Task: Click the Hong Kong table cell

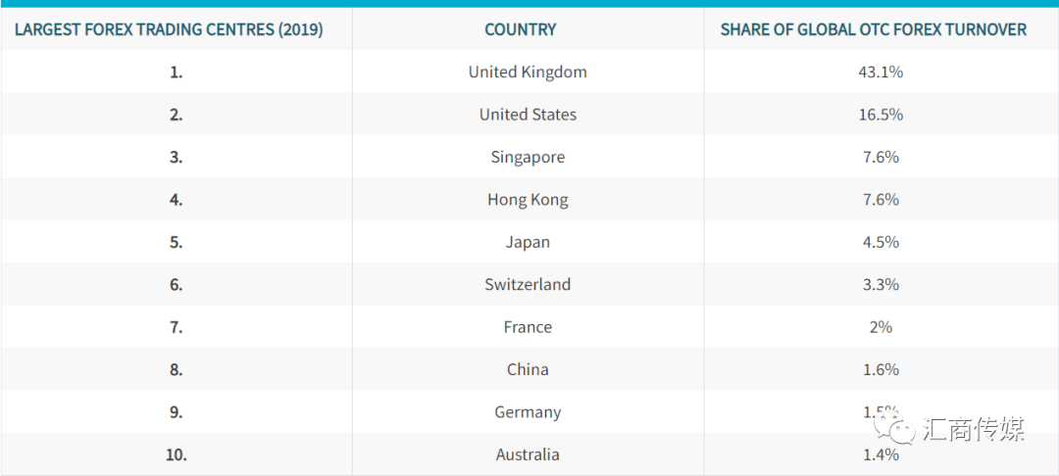Action: coord(529,200)
